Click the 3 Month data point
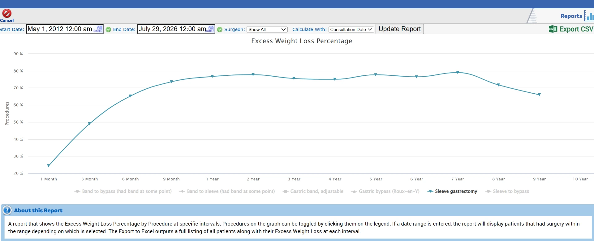The height and width of the screenshot is (241, 594). [89, 124]
